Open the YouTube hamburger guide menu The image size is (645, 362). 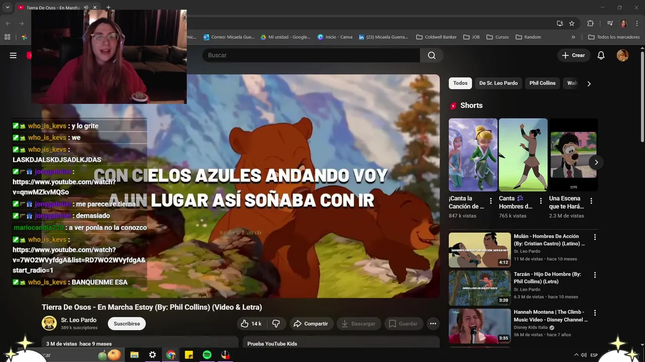pyautogui.click(x=13, y=55)
